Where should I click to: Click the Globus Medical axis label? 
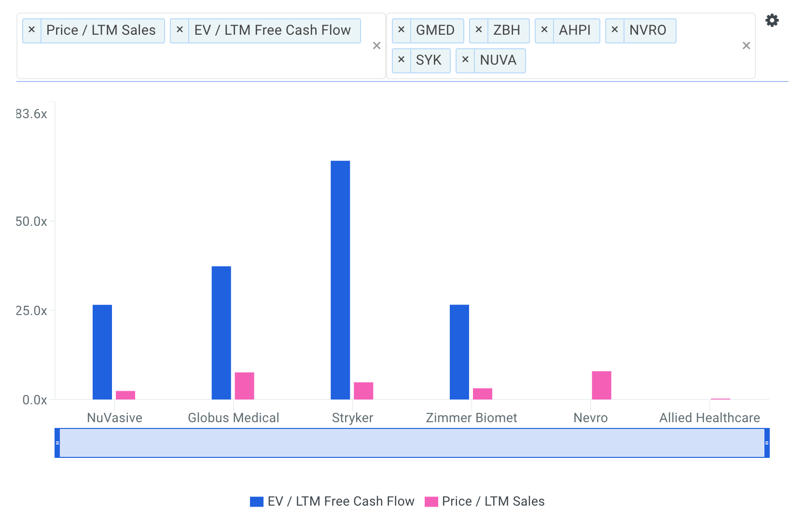point(234,418)
